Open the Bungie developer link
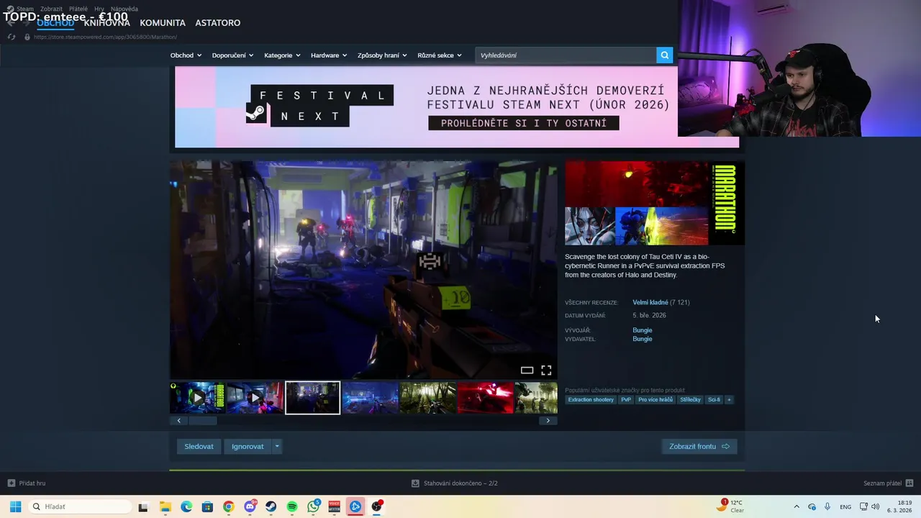 (x=643, y=330)
